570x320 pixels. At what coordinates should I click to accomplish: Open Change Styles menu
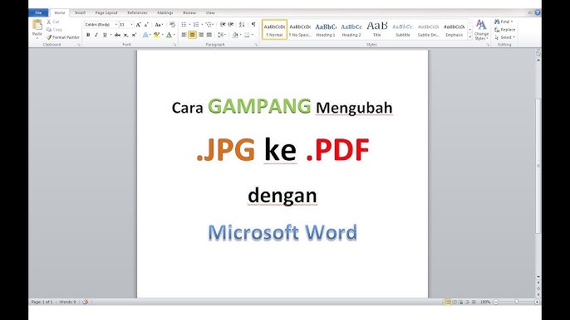click(481, 30)
